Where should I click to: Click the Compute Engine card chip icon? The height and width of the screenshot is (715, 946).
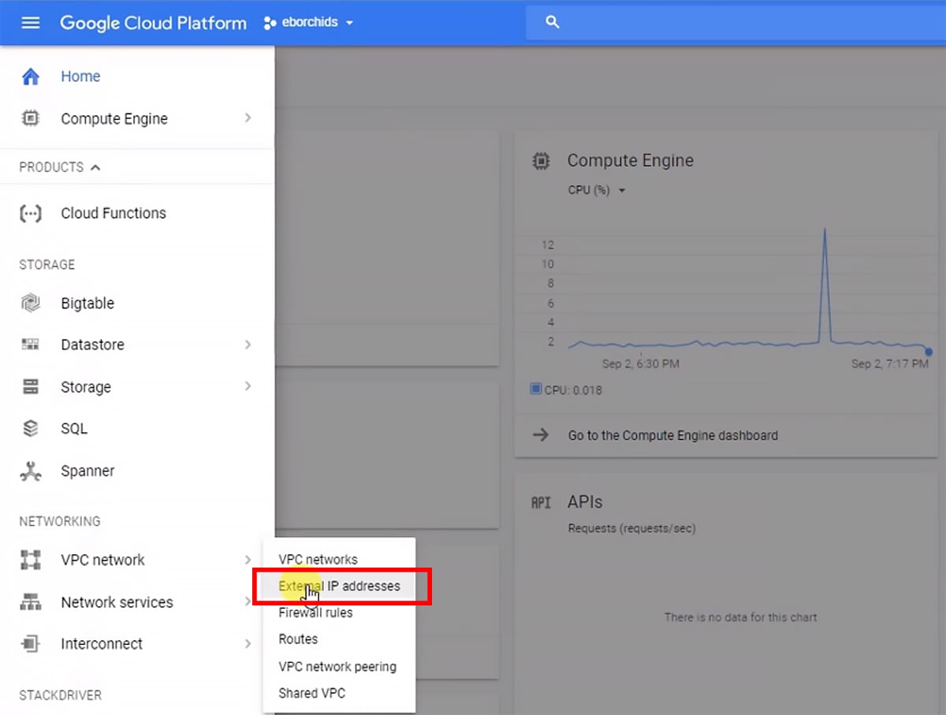click(541, 161)
